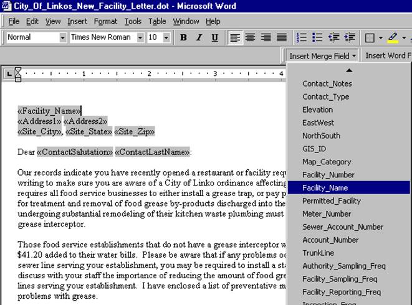Open the Style dropdown showing Normal
Image resolution: width=412 pixels, height=305 pixels.
(62, 38)
